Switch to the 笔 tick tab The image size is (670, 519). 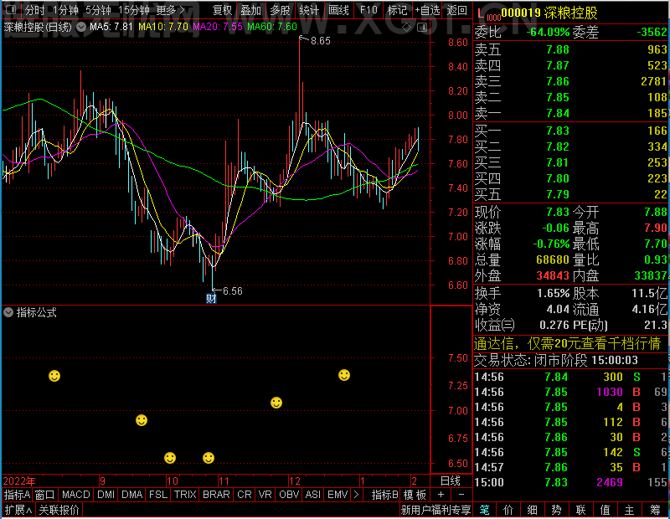coord(484,510)
